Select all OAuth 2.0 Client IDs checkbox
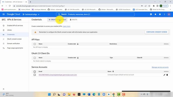Viewport: 173px width, 97px height. point(35,58)
